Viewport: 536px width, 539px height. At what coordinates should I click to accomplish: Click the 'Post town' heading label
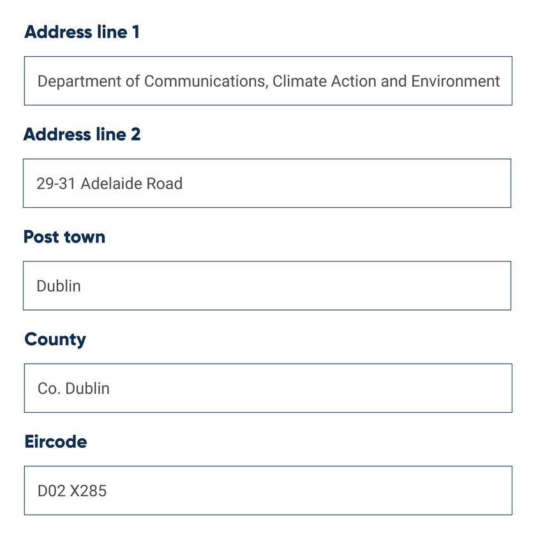[64, 237]
